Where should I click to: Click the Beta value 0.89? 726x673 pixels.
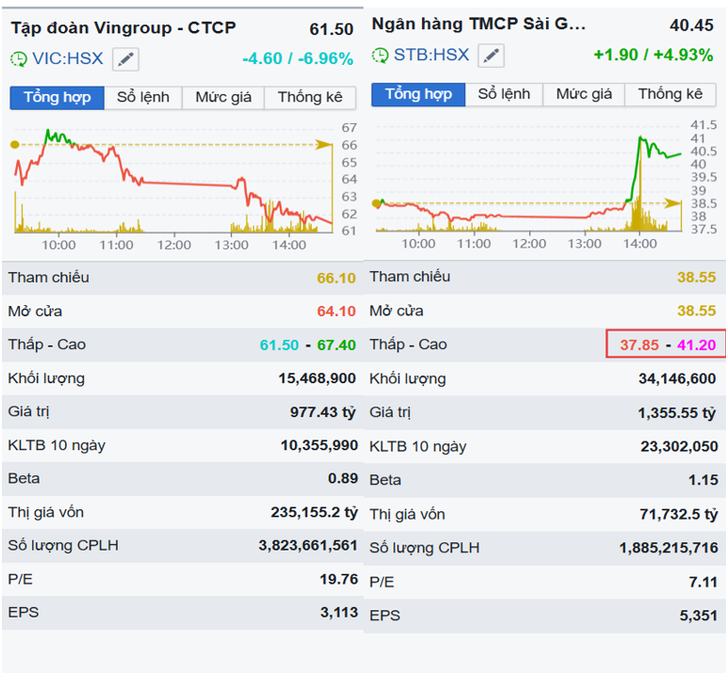[343, 478]
